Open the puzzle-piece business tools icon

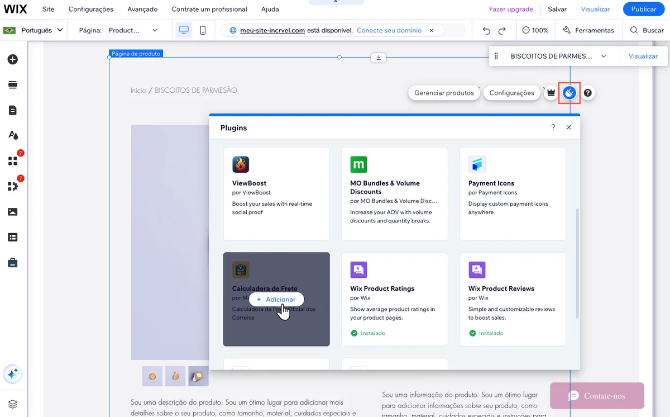(x=12, y=187)
